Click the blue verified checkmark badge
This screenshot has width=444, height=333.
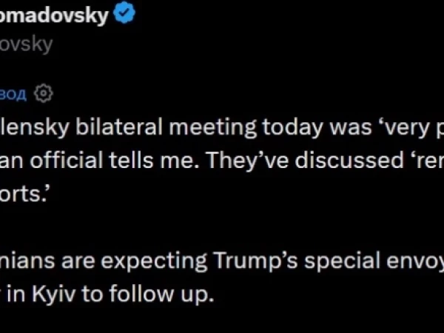click(x=124, y=13)
